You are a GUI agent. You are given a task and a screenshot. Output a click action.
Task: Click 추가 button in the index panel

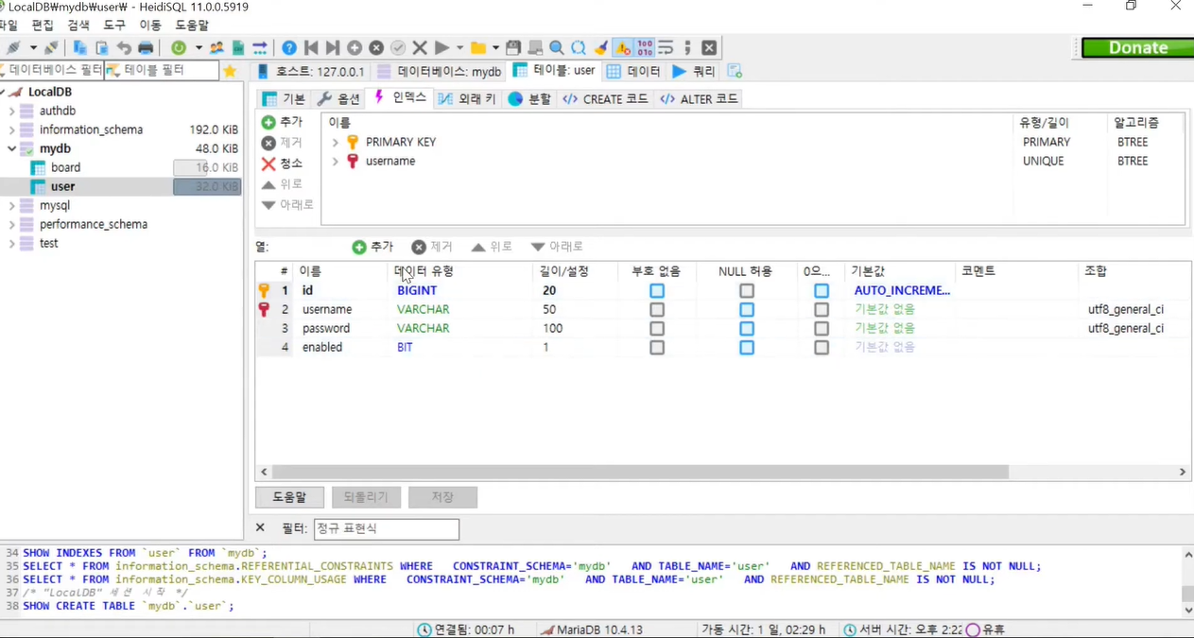point(282,122)
